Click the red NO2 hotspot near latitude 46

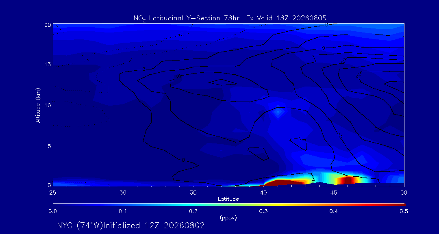(347, 180)
